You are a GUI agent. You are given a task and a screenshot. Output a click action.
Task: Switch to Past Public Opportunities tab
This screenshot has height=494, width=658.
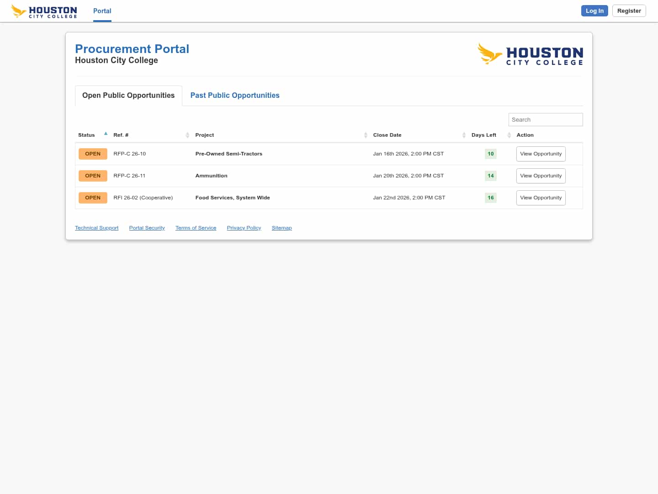pyautogui.click(x=234, y=95)
